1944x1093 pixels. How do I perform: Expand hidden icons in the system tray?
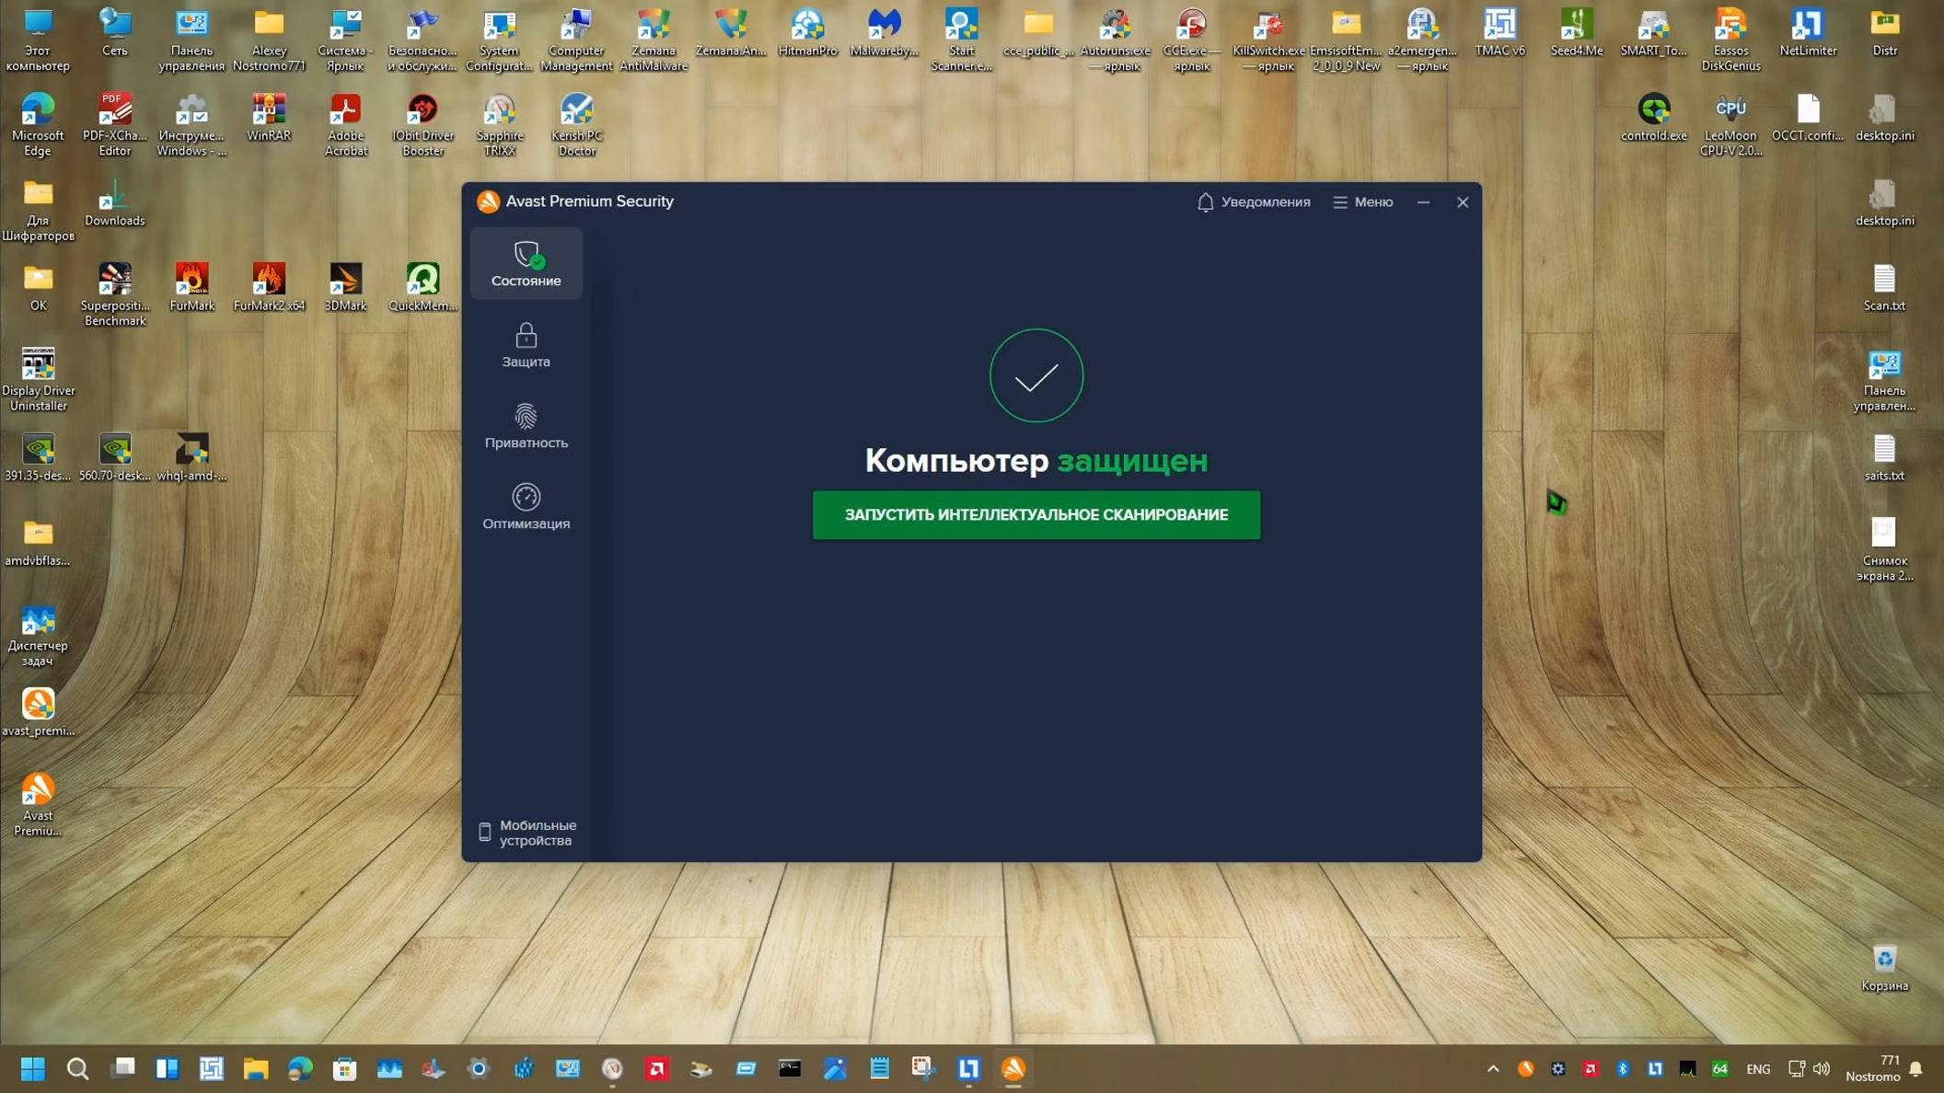[x=1493, y=1068]
